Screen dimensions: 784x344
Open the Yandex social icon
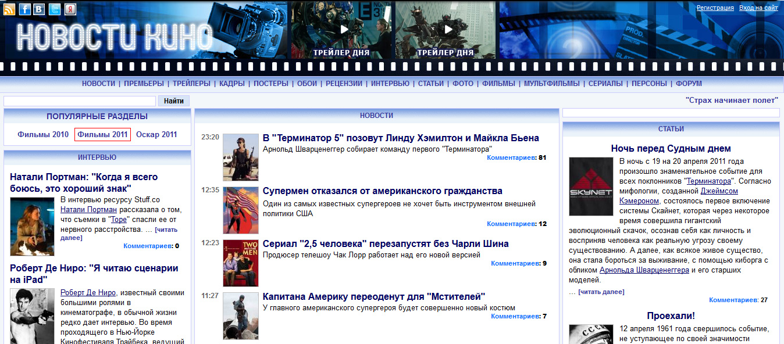(x=70, y=9)
